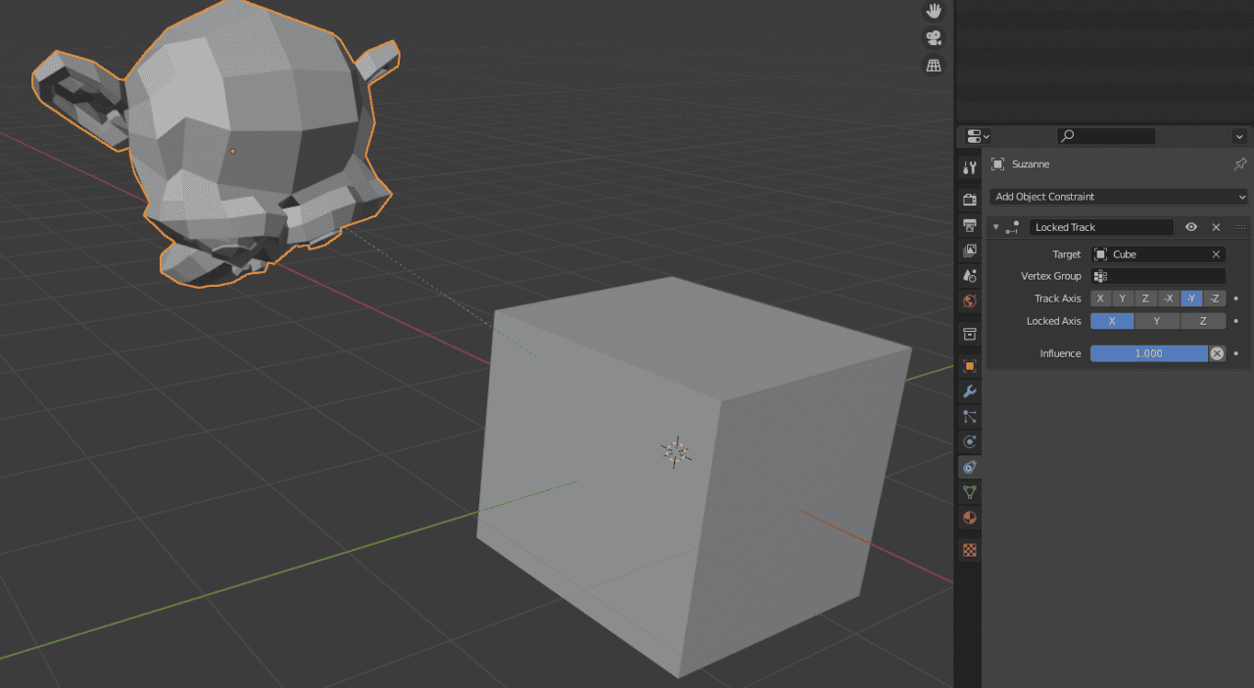The height and width of the screenshot is (688, 1254).
Task: Adjust the Influence slider value
Action: tap(1148, 352)
